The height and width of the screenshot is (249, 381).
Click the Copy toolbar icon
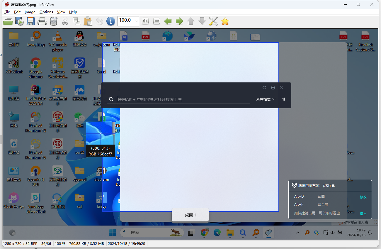point(76,21)
